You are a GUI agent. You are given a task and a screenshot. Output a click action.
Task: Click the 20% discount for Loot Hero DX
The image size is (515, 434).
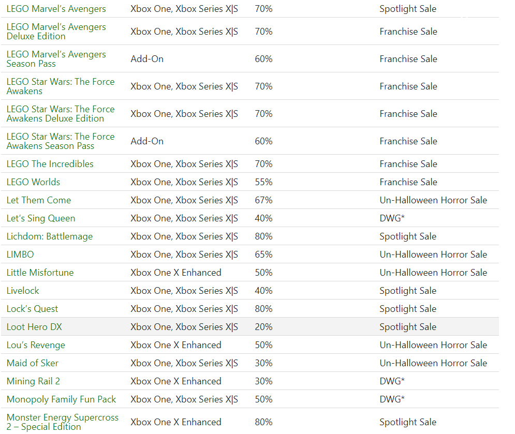[264, 327]
